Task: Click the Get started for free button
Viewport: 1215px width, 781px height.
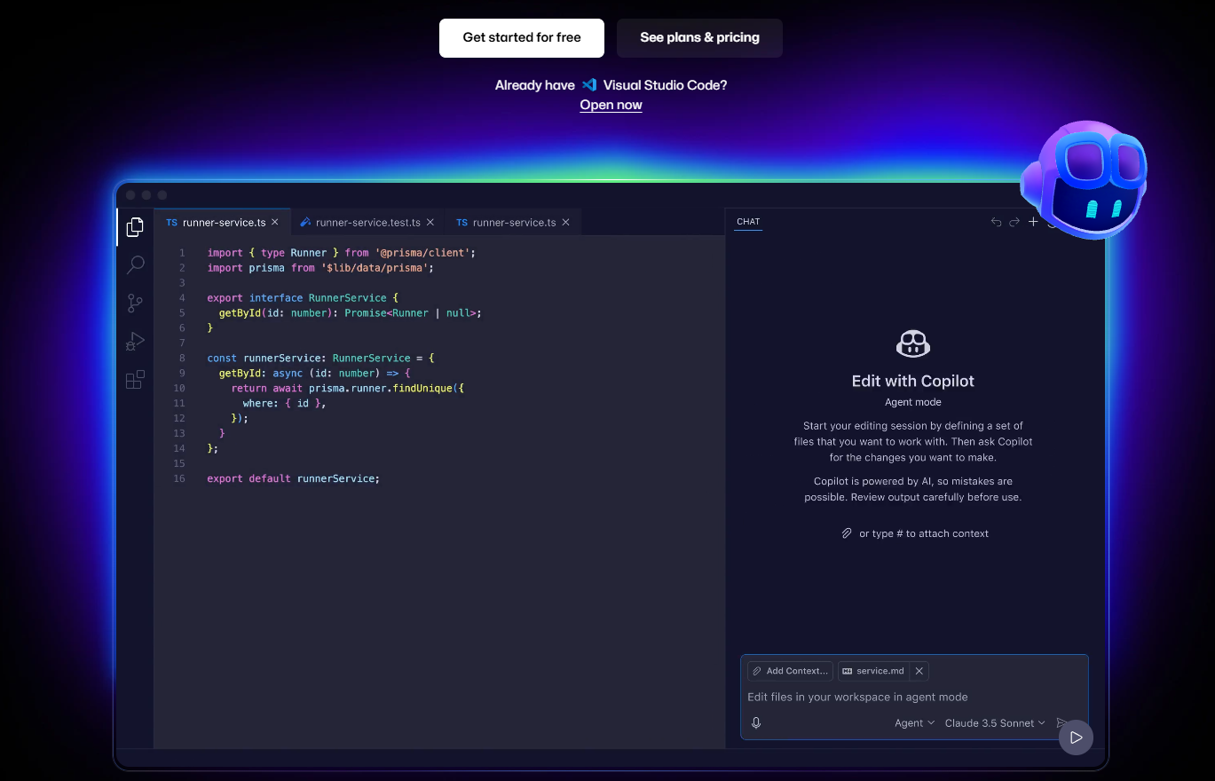Action: tap(522, 38)
